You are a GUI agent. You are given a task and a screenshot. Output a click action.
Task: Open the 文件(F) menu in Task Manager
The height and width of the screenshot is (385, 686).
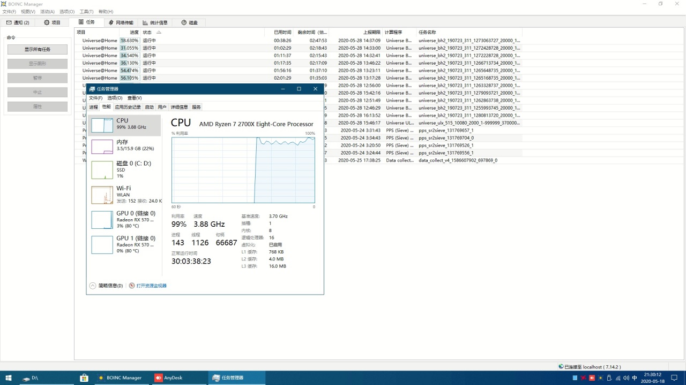(x=95, y=98)
